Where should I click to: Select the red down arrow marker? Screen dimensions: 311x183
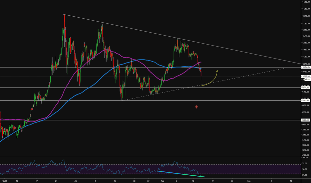pos(196,107)
